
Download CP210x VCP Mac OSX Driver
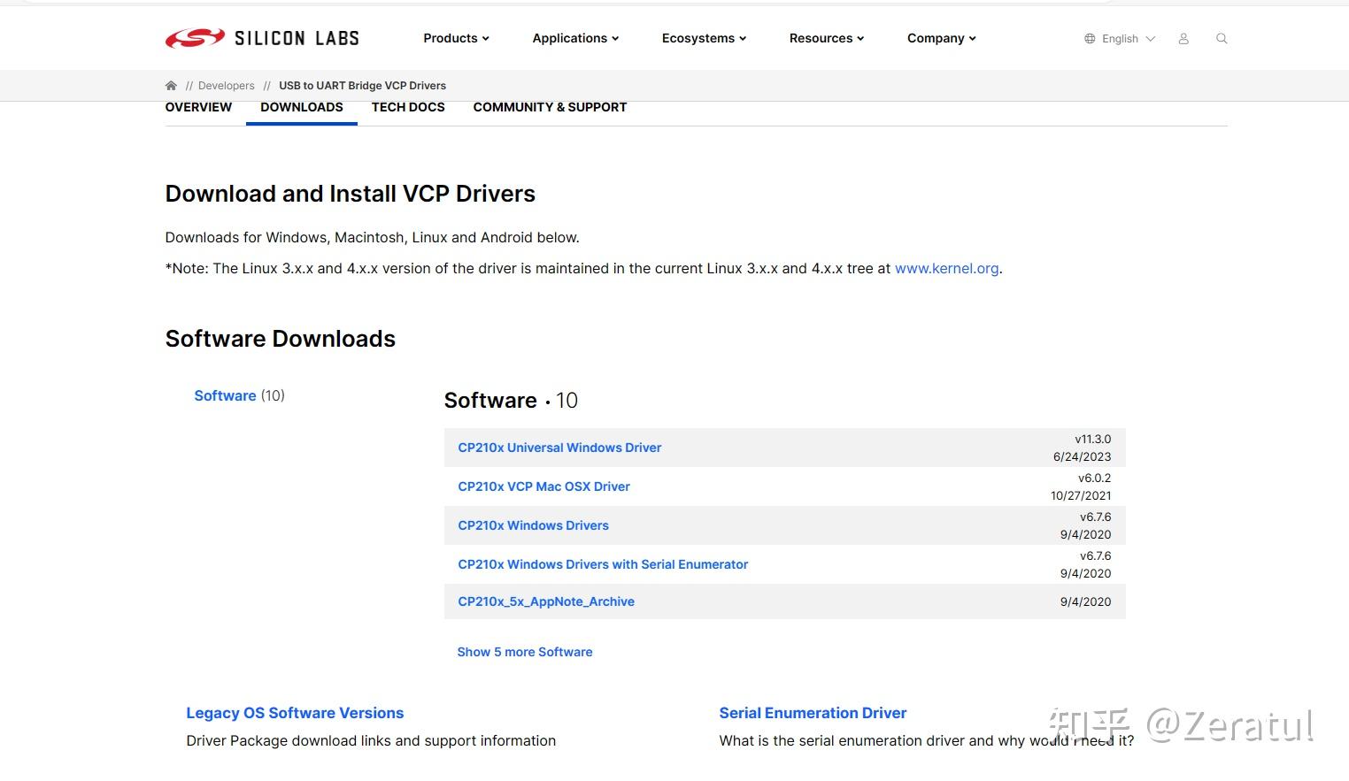coord(543,486)
